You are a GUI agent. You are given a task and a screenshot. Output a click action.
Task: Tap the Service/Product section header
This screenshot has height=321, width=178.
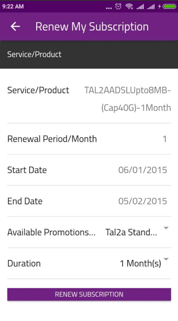(x=34, y=55)
